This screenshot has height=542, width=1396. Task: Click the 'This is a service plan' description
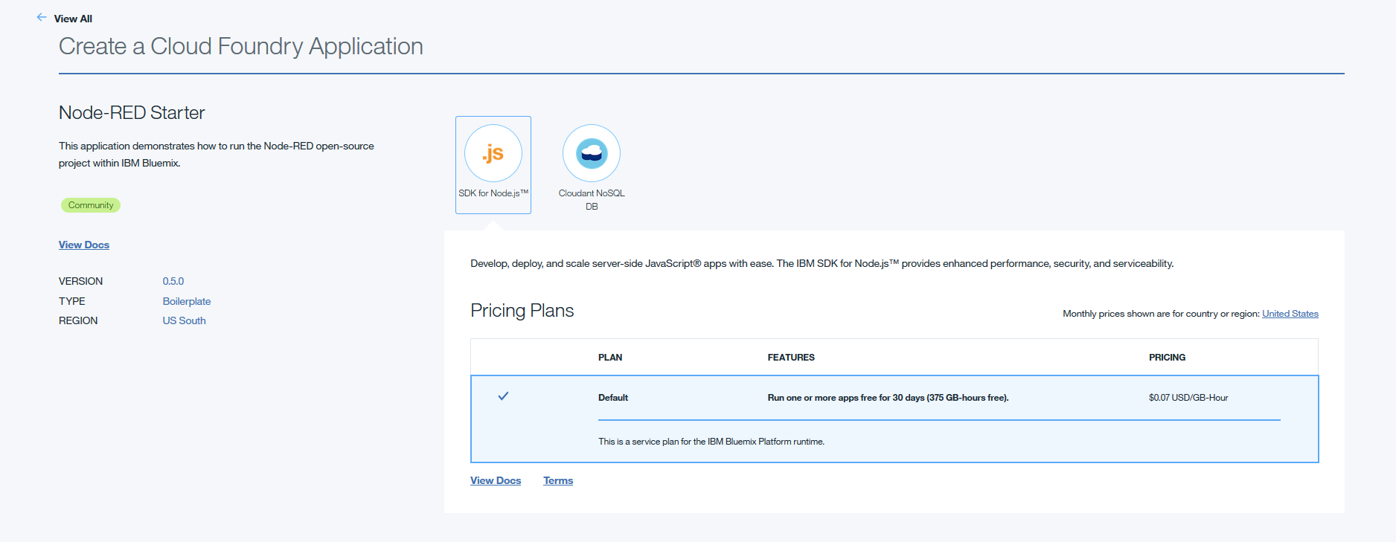(x=711, y=442)
